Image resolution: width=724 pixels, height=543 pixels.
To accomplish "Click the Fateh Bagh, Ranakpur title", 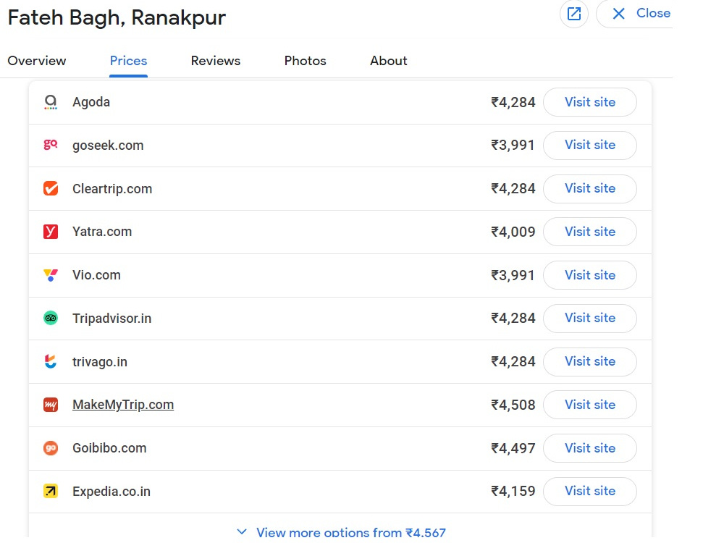I will pos(117,18).
